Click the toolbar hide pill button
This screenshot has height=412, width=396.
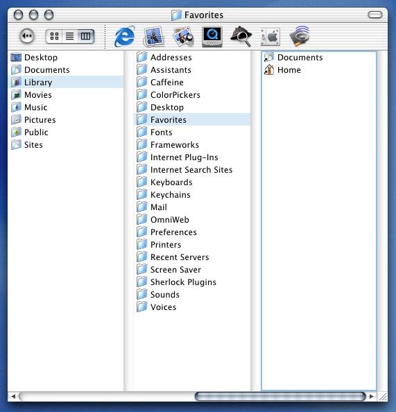coord(375,15)
